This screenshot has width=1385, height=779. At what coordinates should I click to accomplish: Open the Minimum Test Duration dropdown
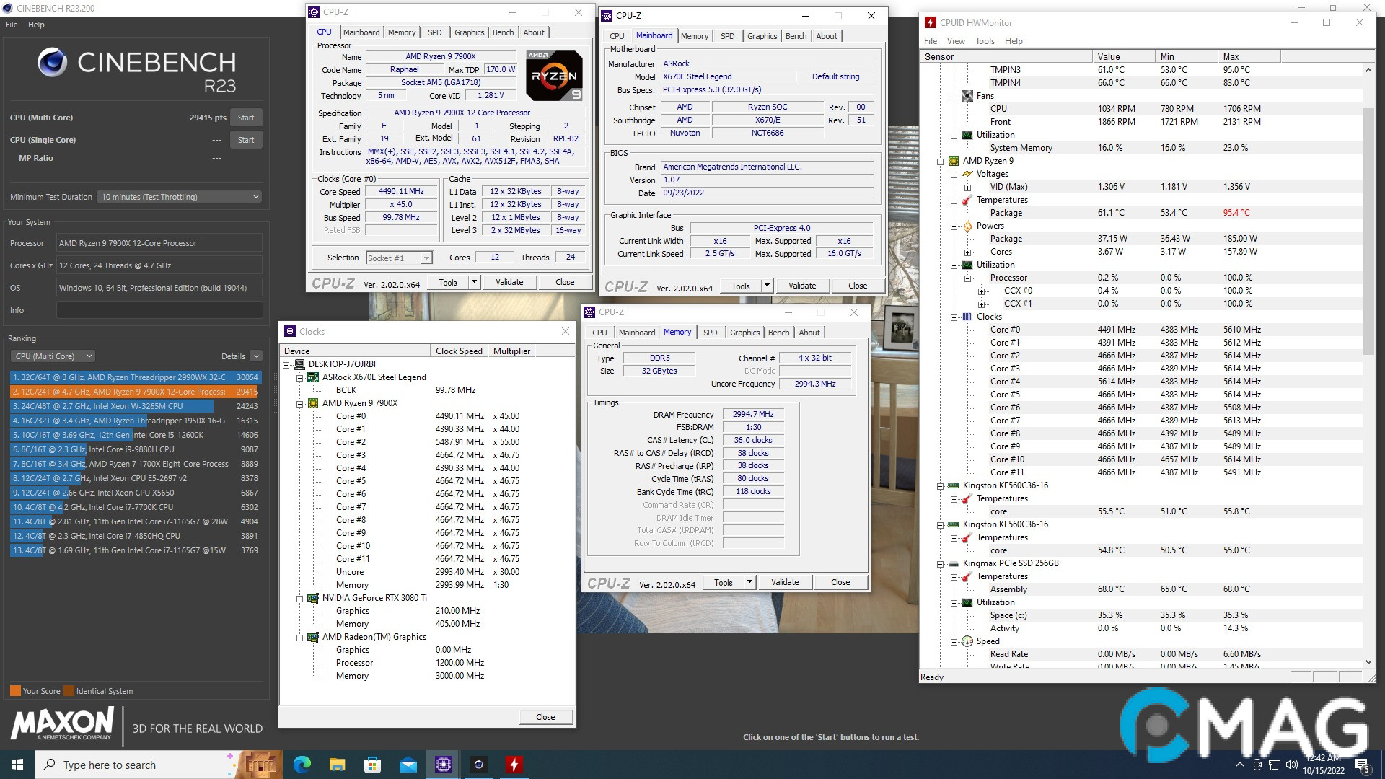pyautogui.click(x=178, y=196)
